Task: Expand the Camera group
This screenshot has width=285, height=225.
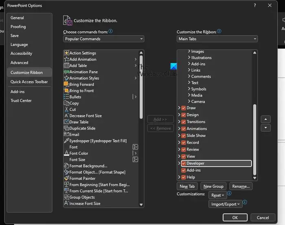Action: (189, 102)
